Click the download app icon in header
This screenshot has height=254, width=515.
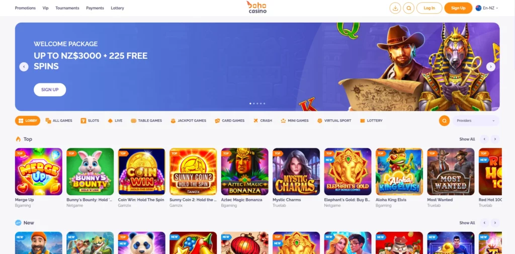click(395, 8)
